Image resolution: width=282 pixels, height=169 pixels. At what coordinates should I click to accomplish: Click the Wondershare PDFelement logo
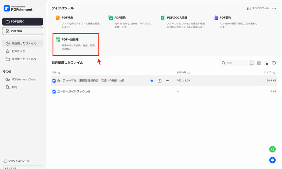click(x=18, y=8)
